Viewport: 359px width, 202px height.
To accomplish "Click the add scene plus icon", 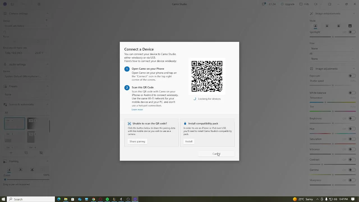I will (11, 153).
